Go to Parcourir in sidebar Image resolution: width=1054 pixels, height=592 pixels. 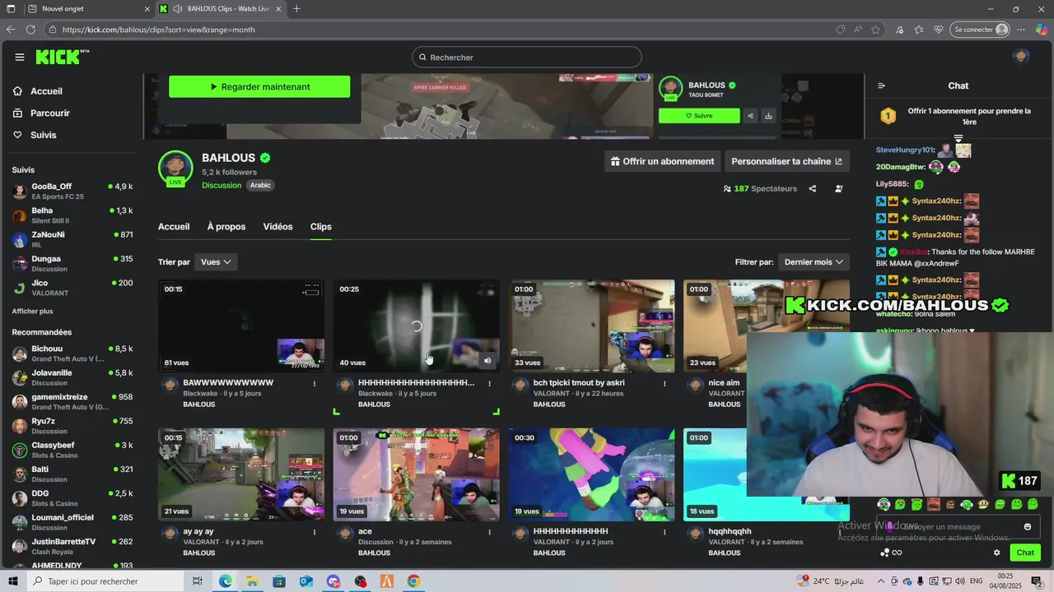50,113
